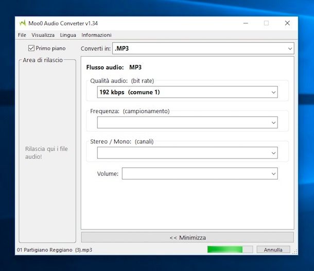This screenshot has width=314, height=271.
Task: Open the Lingua menu
Action: point(68,35)
